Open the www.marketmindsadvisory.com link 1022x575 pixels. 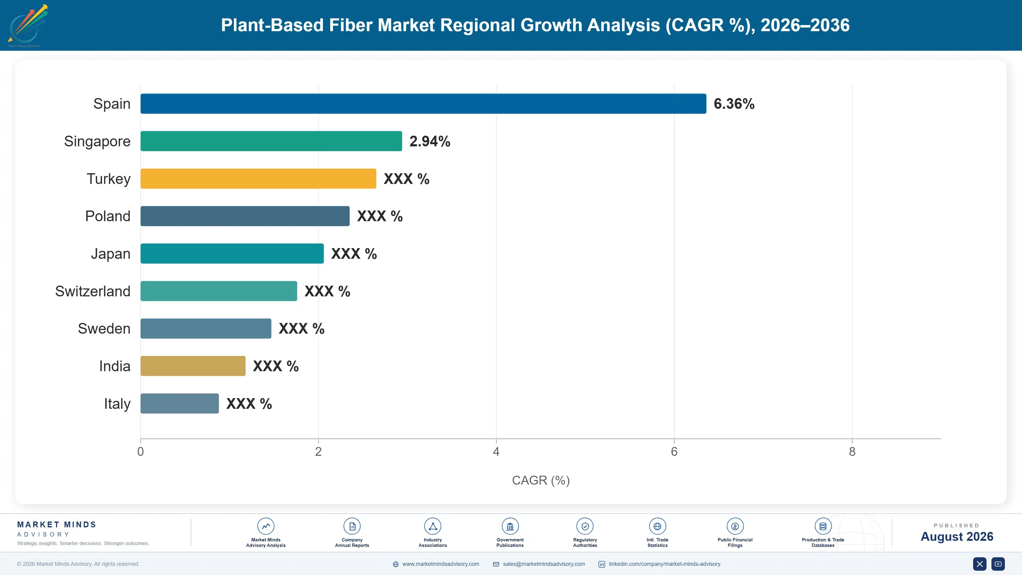pyautogui.click(x=441, y=564)
